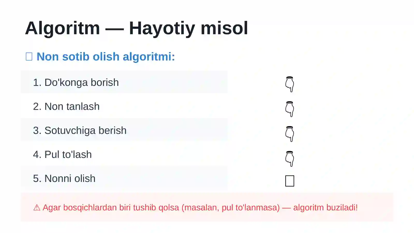Click the empty box icon beside Nonni olish
Screen dimensions: 414x233
pyautogui.click(x=290, y=181)
